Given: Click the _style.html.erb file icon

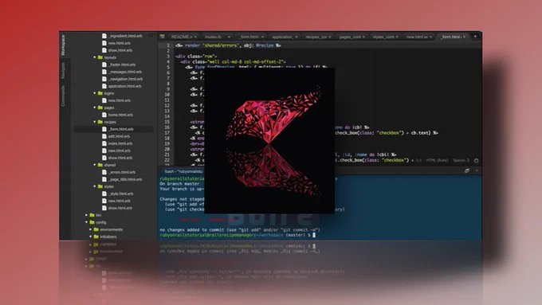Looking at the screenshot, I should coord(104,194).
